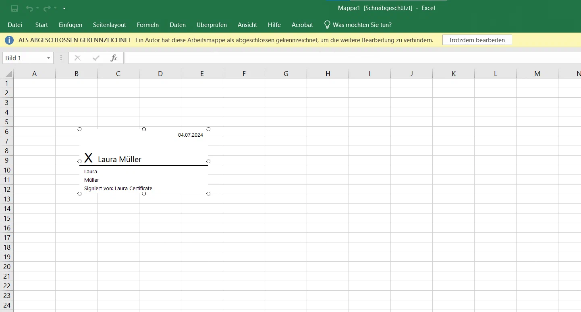Click the Enter checkmark icon in formula bar
581x312 pixels.
click(x=96, y=58)
